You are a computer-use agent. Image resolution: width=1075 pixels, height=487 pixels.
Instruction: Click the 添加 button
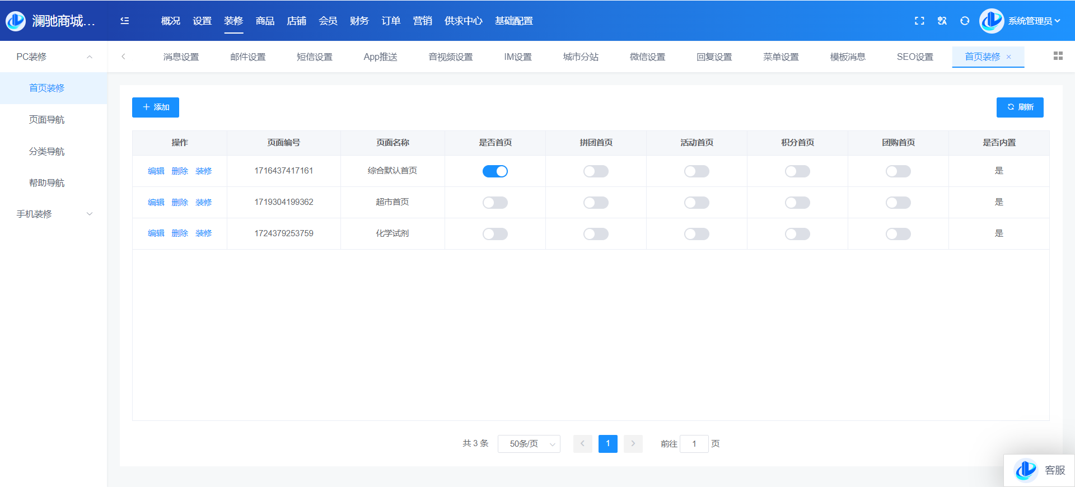click(156, 107)
